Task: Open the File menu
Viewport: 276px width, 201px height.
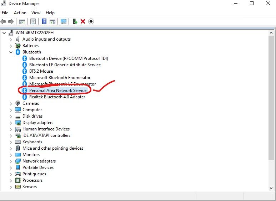Action: (x=5, y=13)
